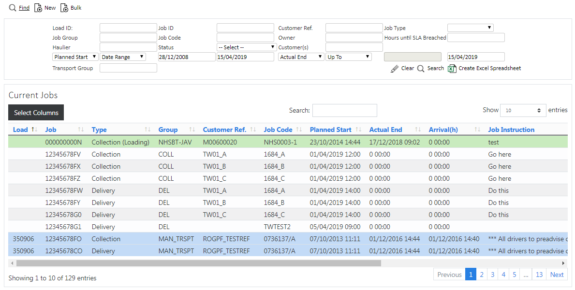Viewport: 575px width, 290px height.
Task: Click the Bulk document icon
Action: pyautogui.click(x=64, y=8)
